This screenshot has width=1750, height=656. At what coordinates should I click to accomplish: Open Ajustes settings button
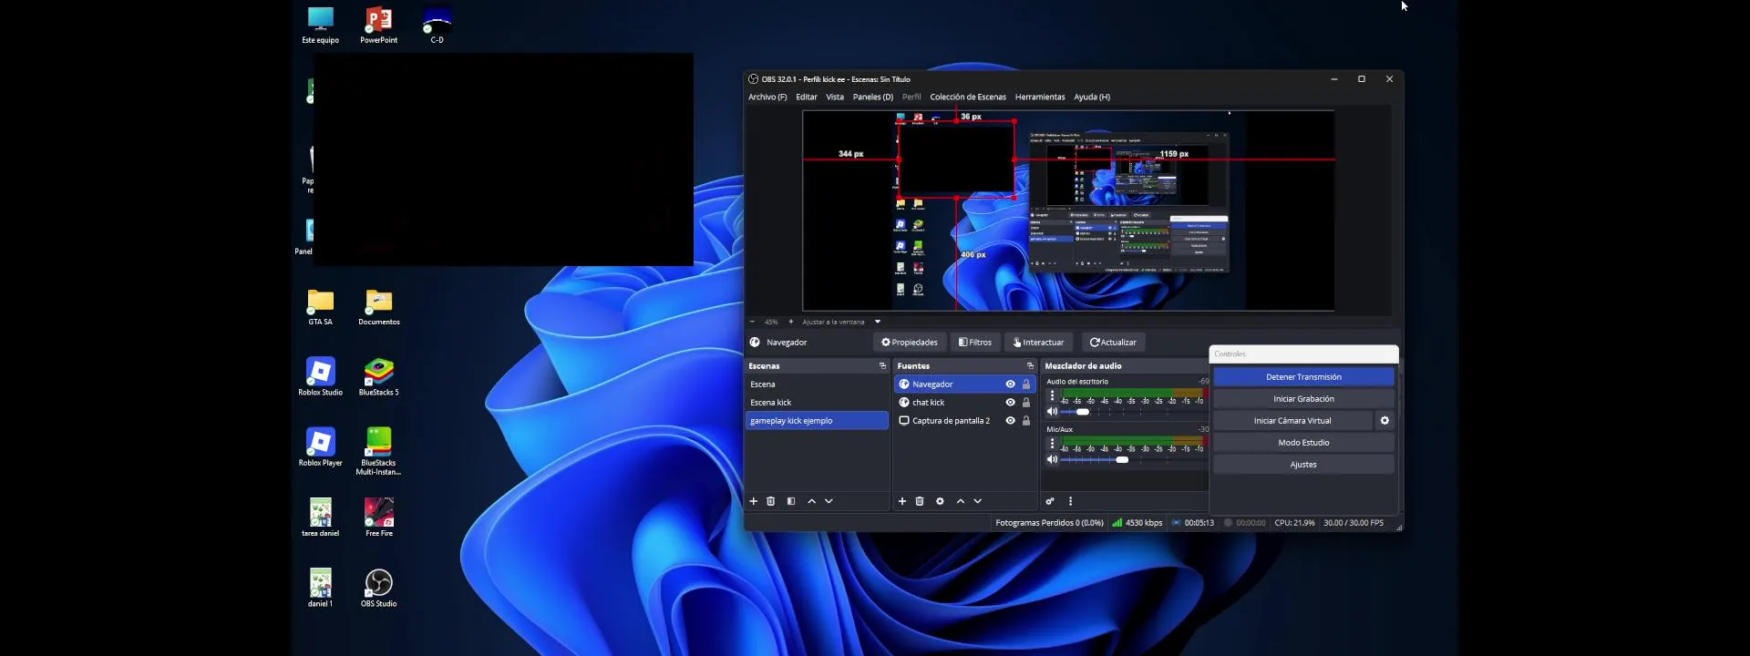pyautogui.click(x=1303, y=465)
